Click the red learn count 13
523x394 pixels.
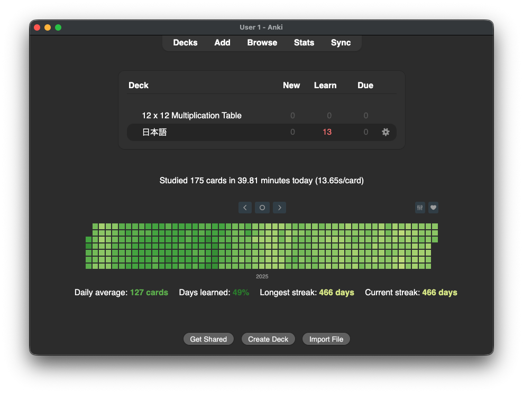(x=327, y=132)
